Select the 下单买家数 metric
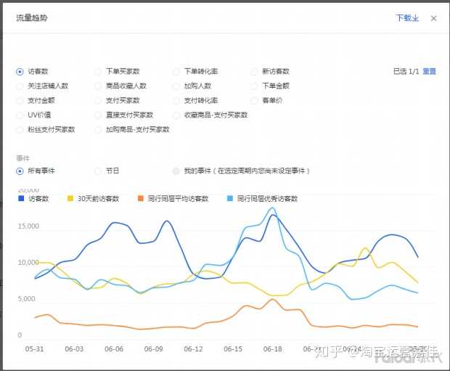Viewport: 450px width, 371px height. click(98, 71)
